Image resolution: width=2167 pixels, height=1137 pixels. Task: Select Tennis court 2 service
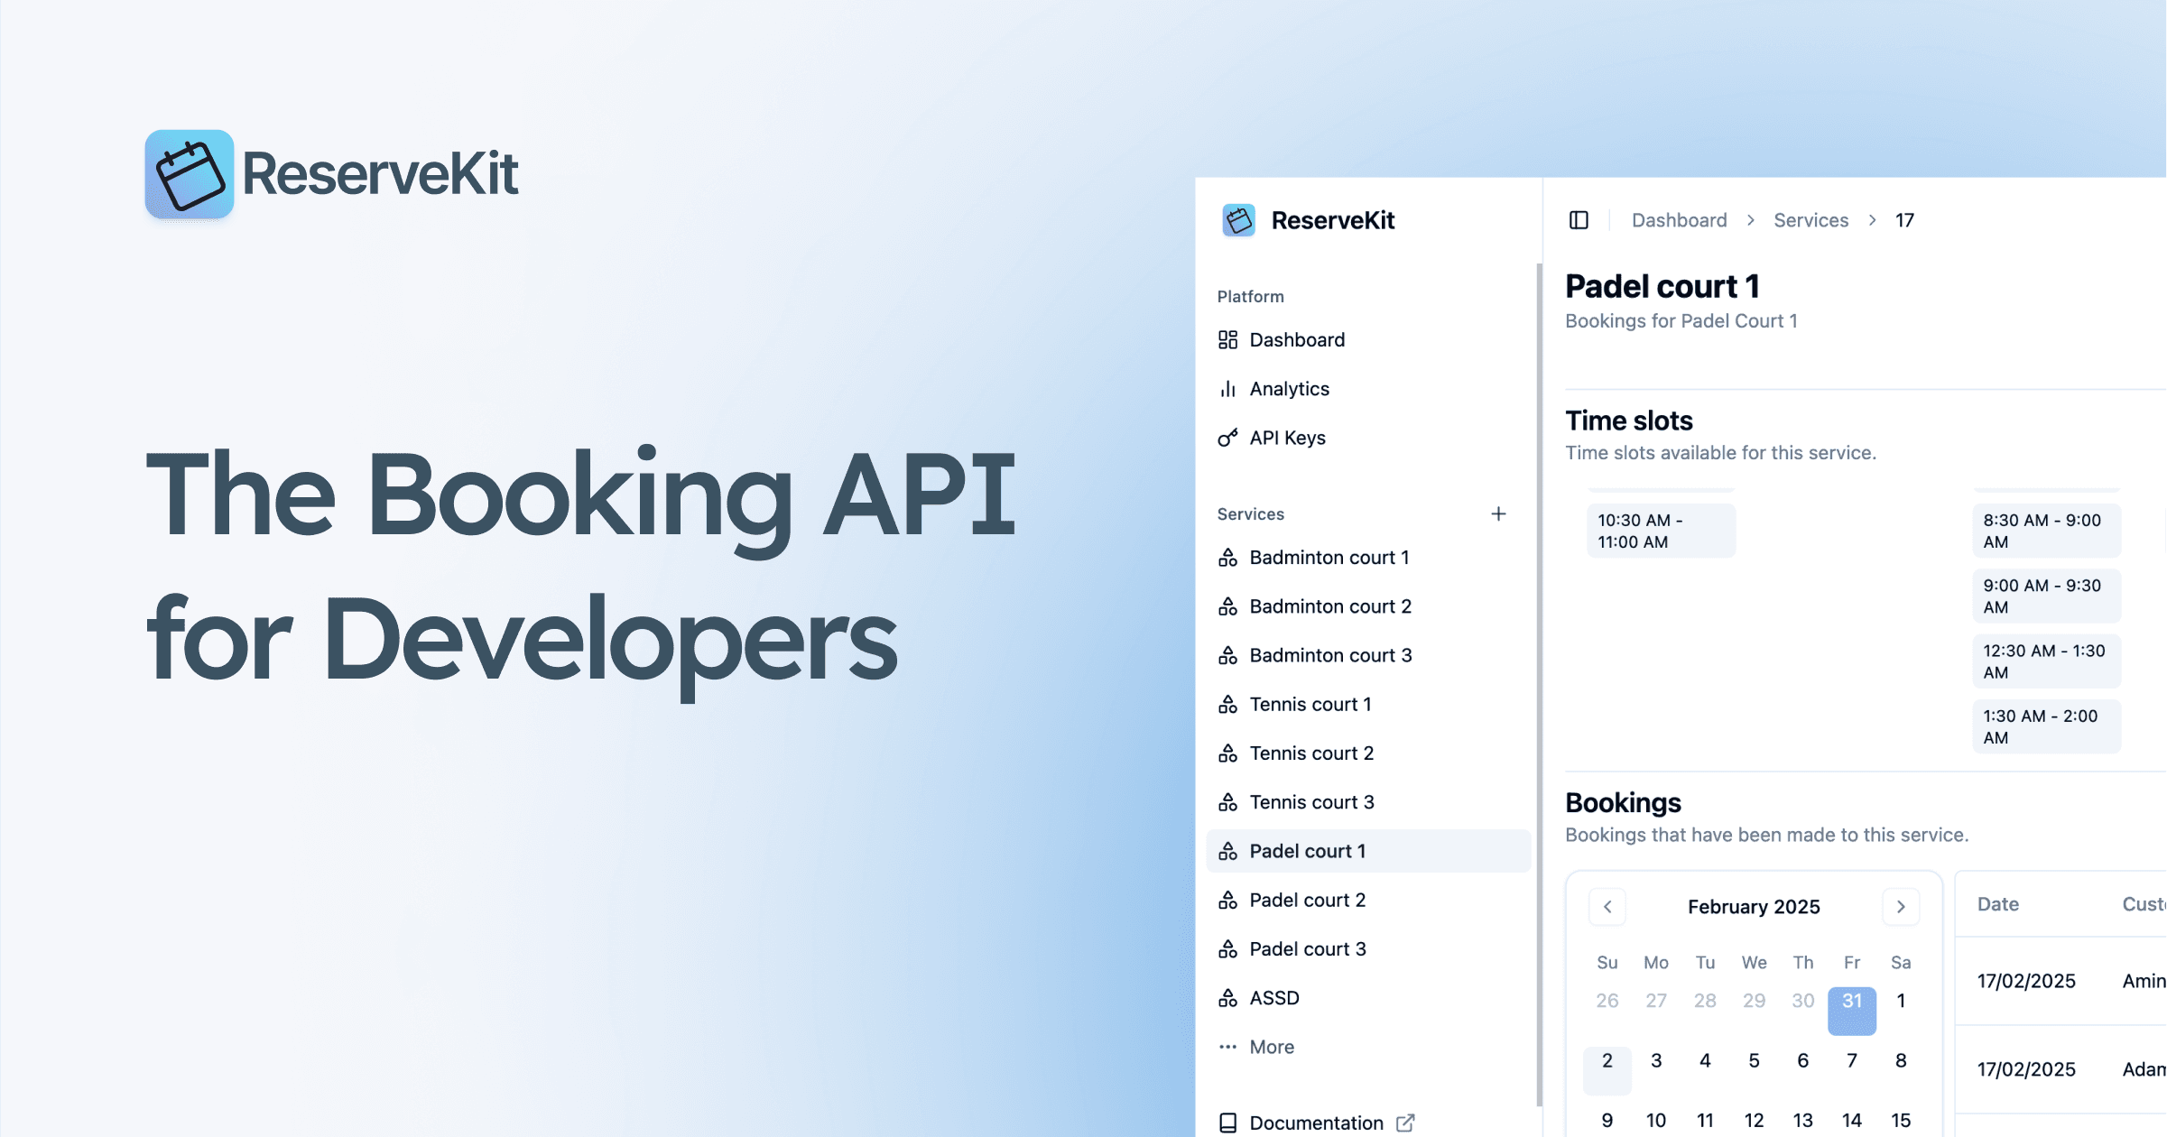coord(1368,753)
